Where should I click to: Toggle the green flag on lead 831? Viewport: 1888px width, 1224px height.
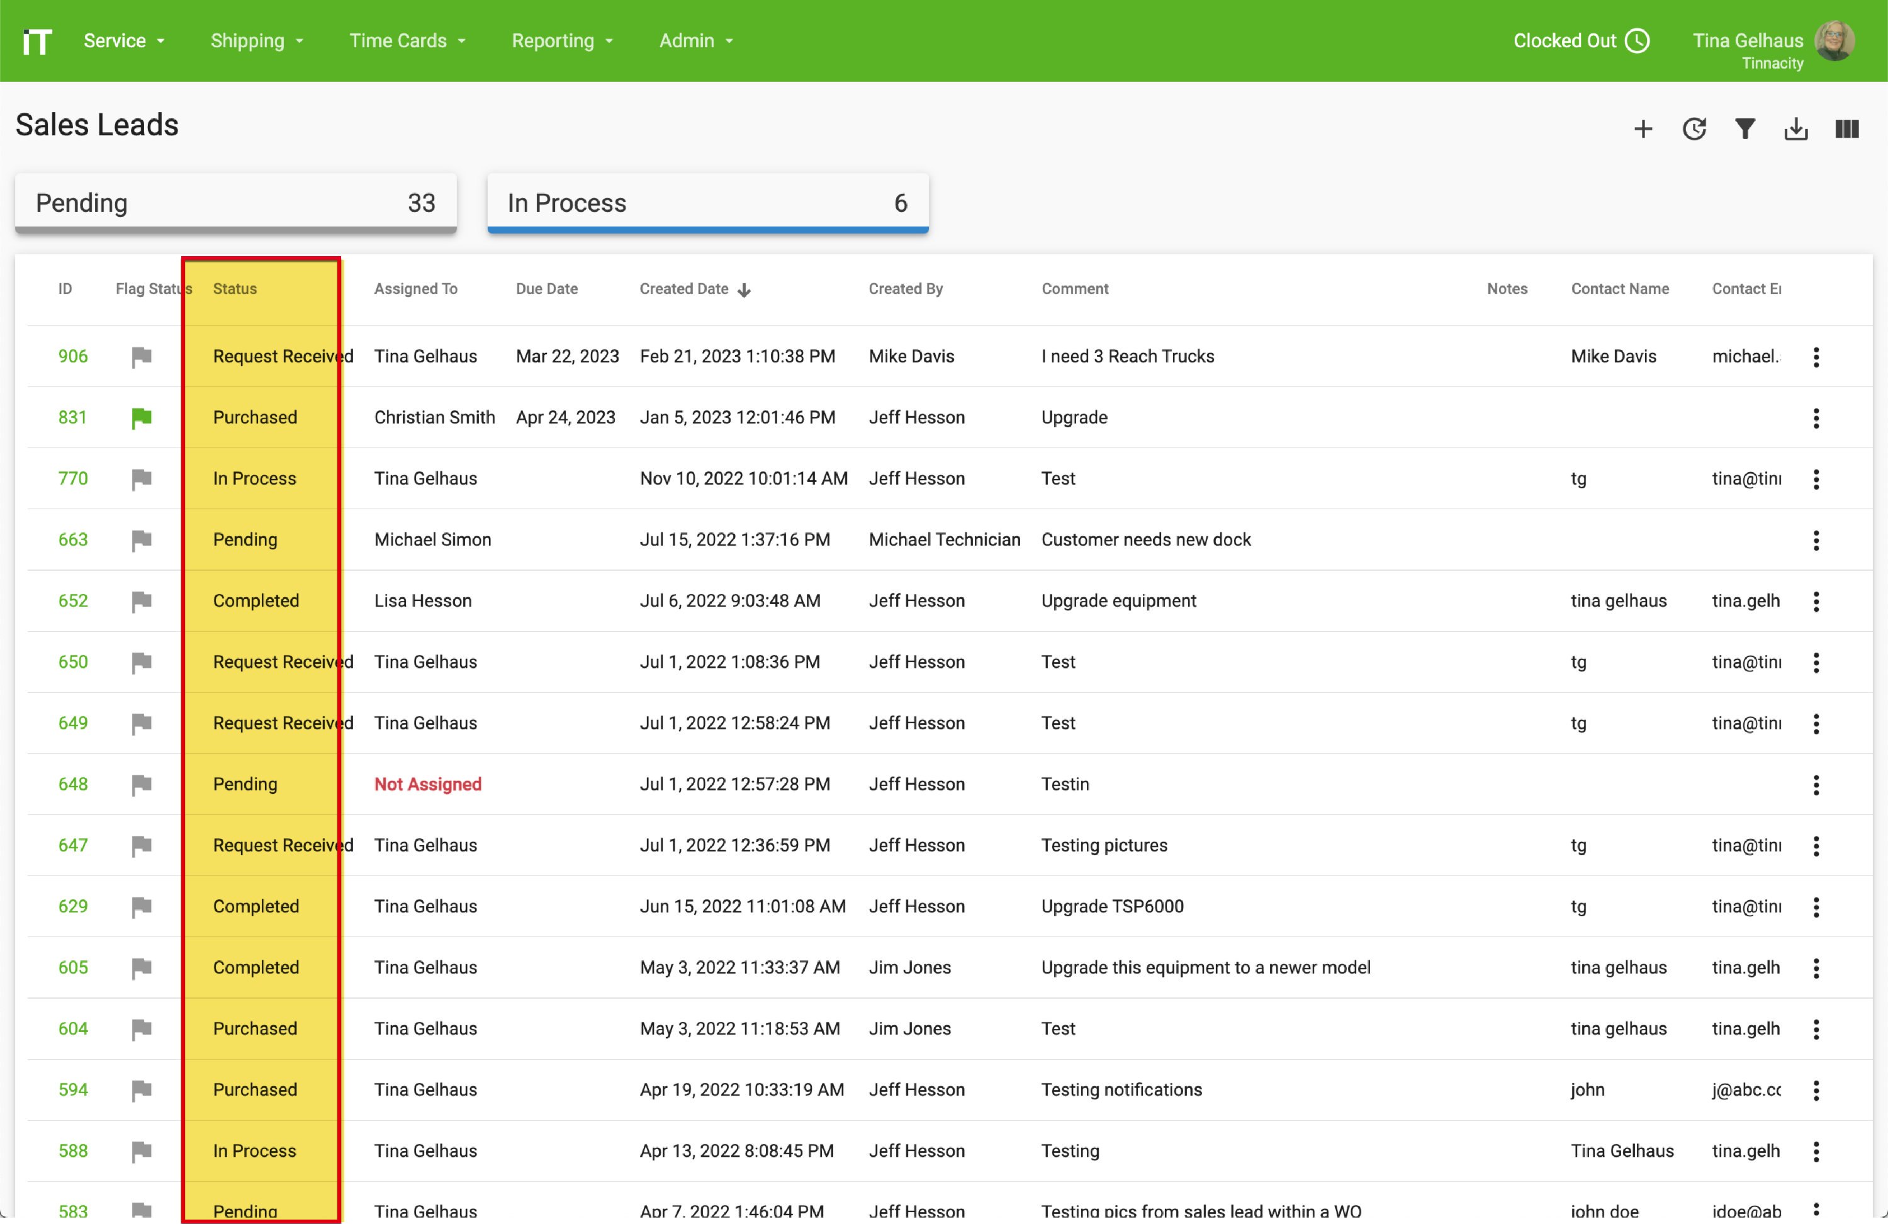point(141,418)
